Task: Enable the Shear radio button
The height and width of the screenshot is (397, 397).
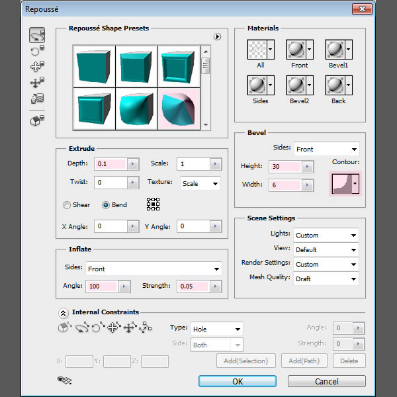Action: (67, 205)
